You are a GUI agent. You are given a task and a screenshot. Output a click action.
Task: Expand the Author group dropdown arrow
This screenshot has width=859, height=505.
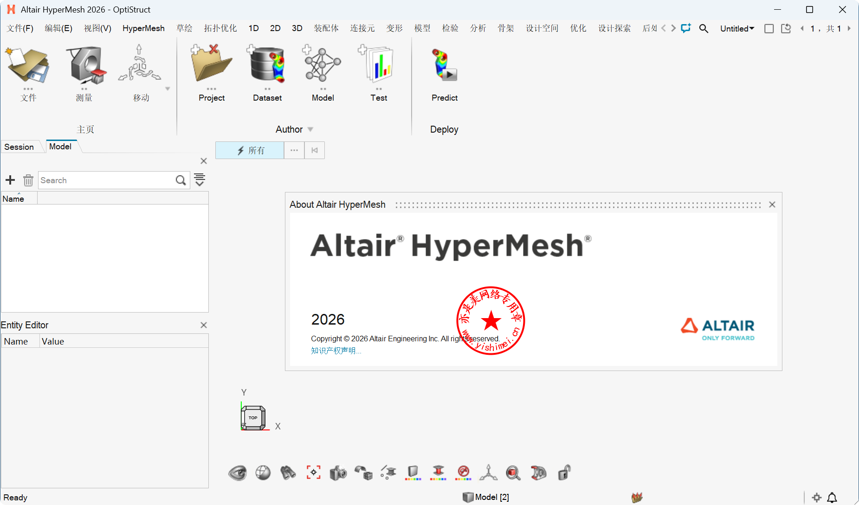point(310,129)
